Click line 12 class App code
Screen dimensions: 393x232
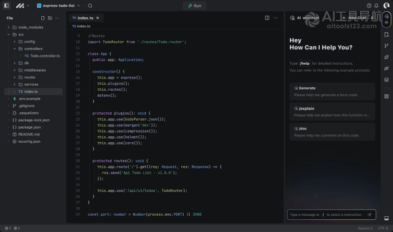pos(99,54)
